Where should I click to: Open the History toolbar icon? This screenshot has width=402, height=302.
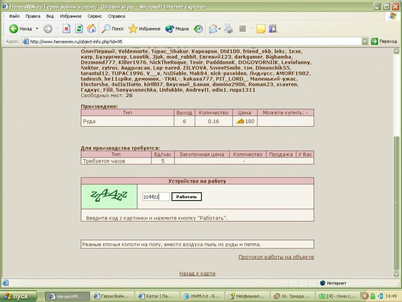[x=198, y=29]
